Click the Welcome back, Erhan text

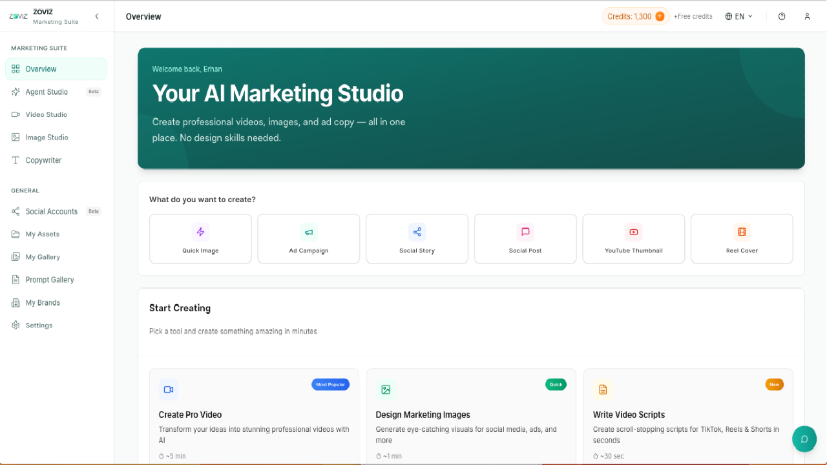click(x=187, y=69)
